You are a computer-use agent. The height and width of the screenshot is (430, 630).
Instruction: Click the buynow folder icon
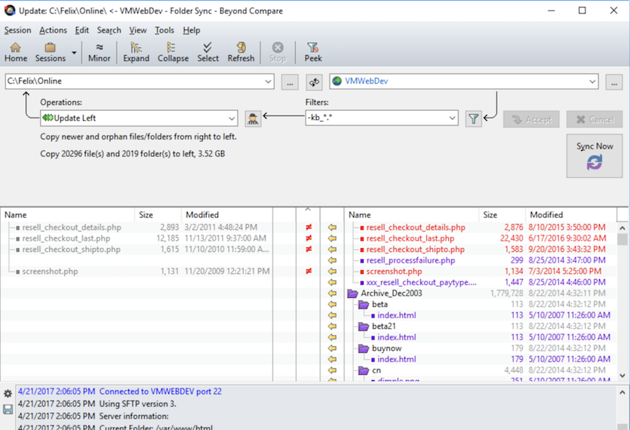tap(364, 349)
